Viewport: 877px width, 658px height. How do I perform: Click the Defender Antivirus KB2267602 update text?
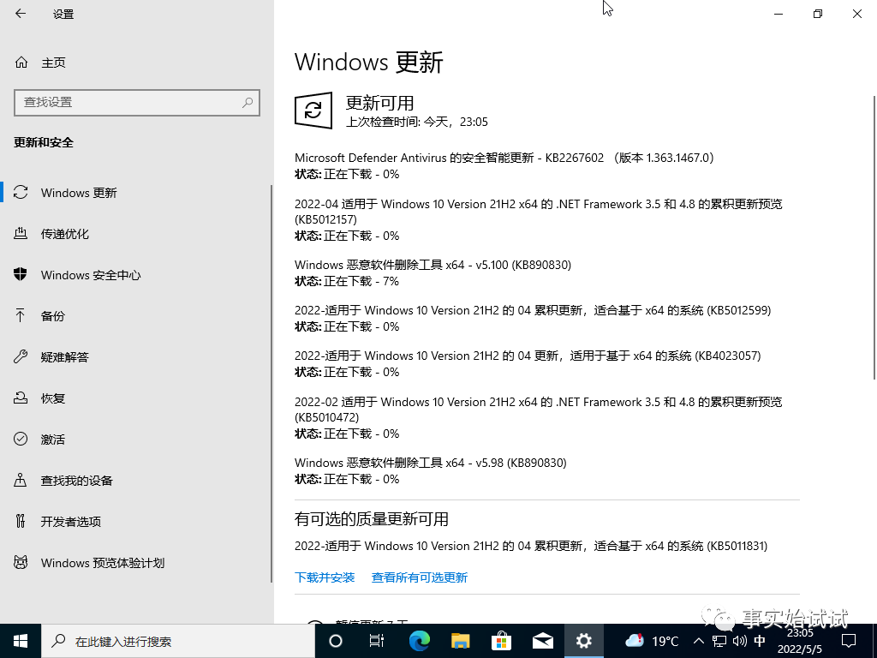pos(504,158)
